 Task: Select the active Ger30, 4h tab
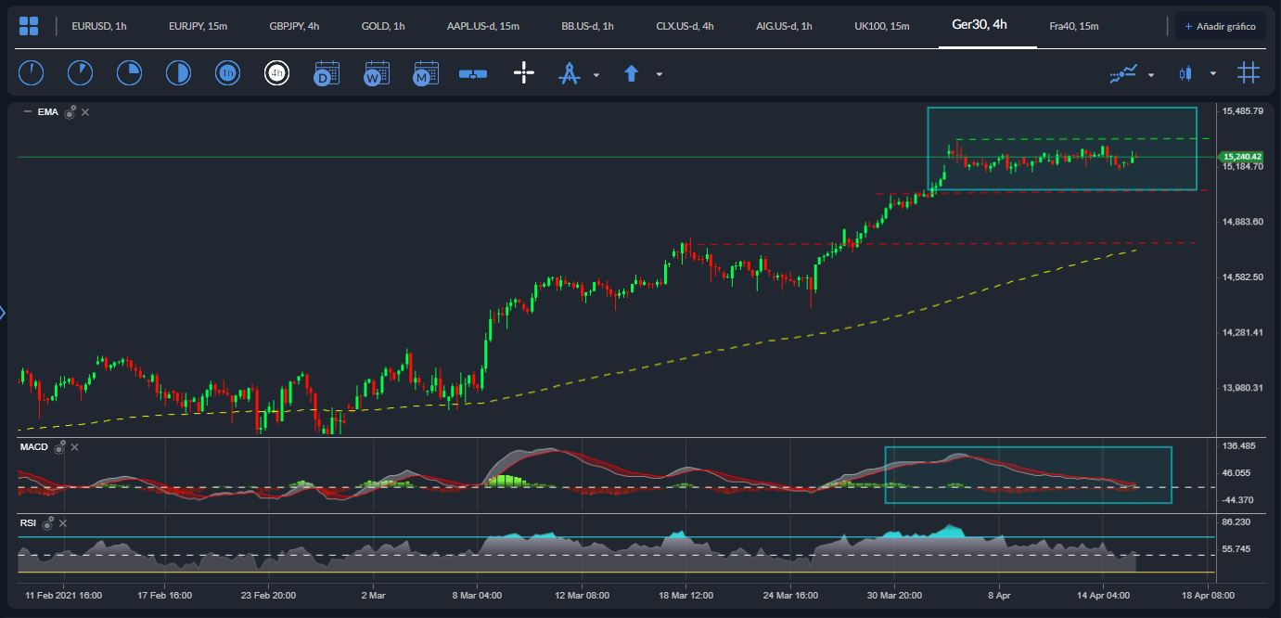tap(980, 24)
